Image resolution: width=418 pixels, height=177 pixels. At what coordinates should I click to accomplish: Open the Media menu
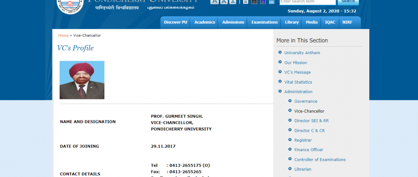pos(312,22)
